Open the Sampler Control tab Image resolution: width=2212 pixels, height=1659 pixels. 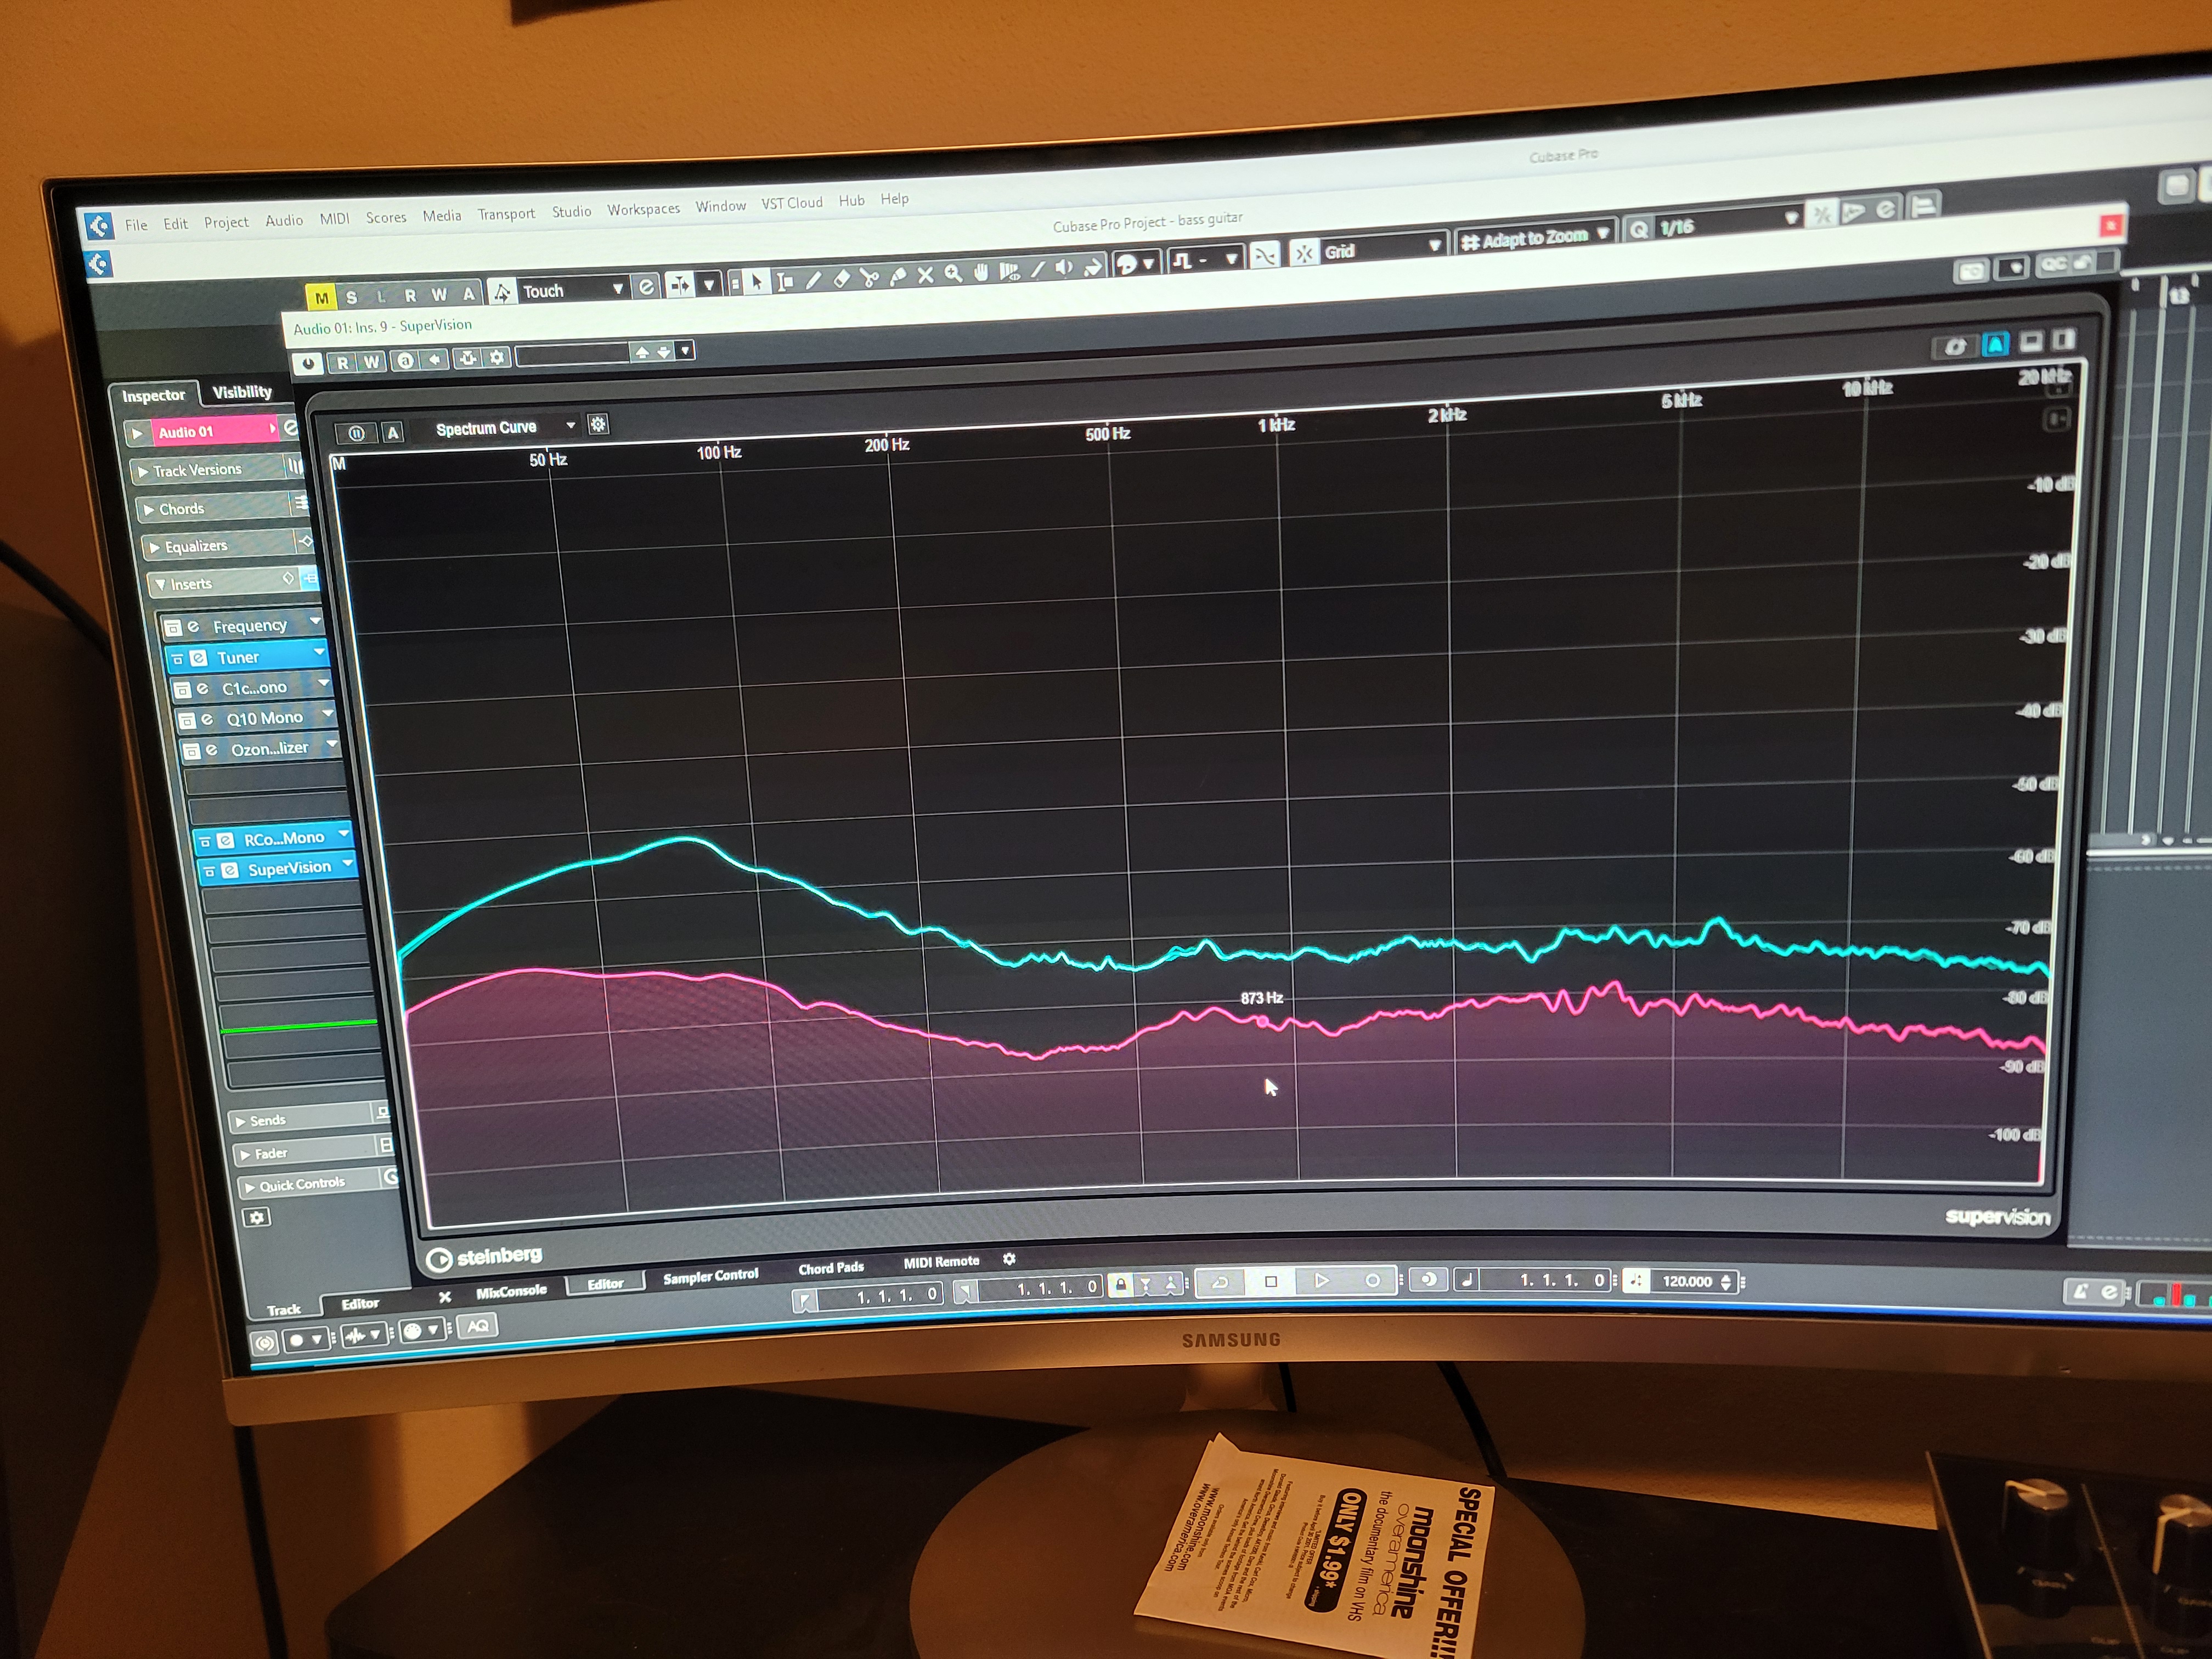(x=710, y=1276)
